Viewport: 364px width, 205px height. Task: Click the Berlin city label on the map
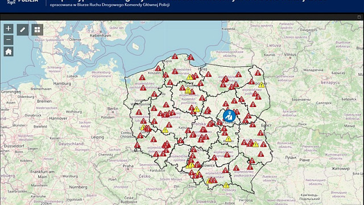113,109
